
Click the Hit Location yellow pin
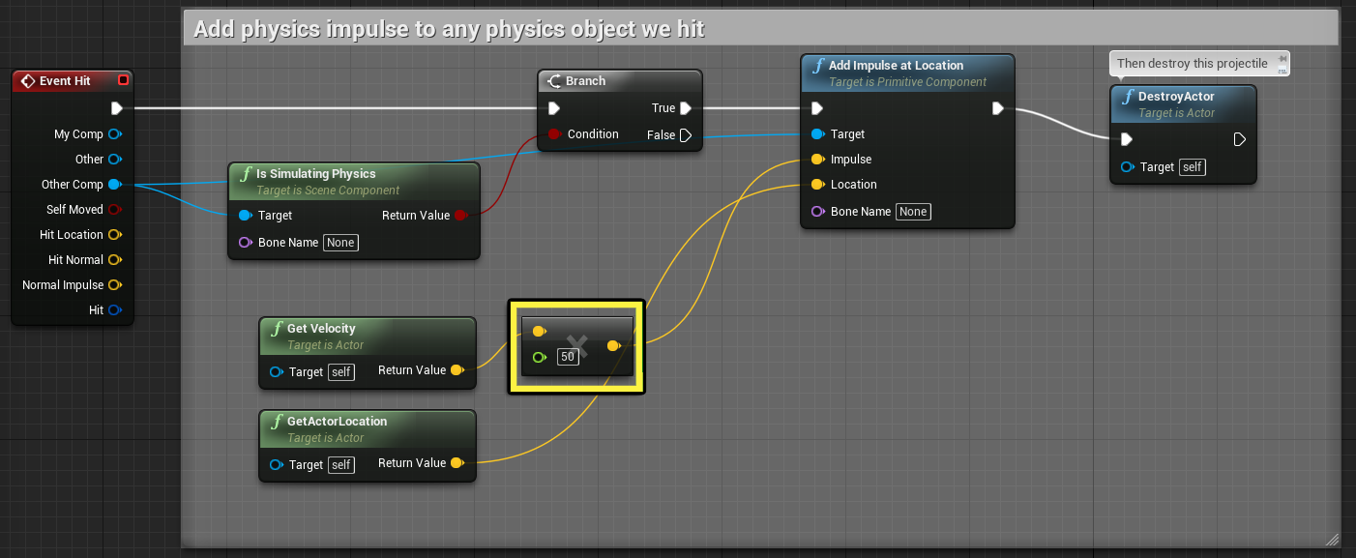[x=114, y=234]
